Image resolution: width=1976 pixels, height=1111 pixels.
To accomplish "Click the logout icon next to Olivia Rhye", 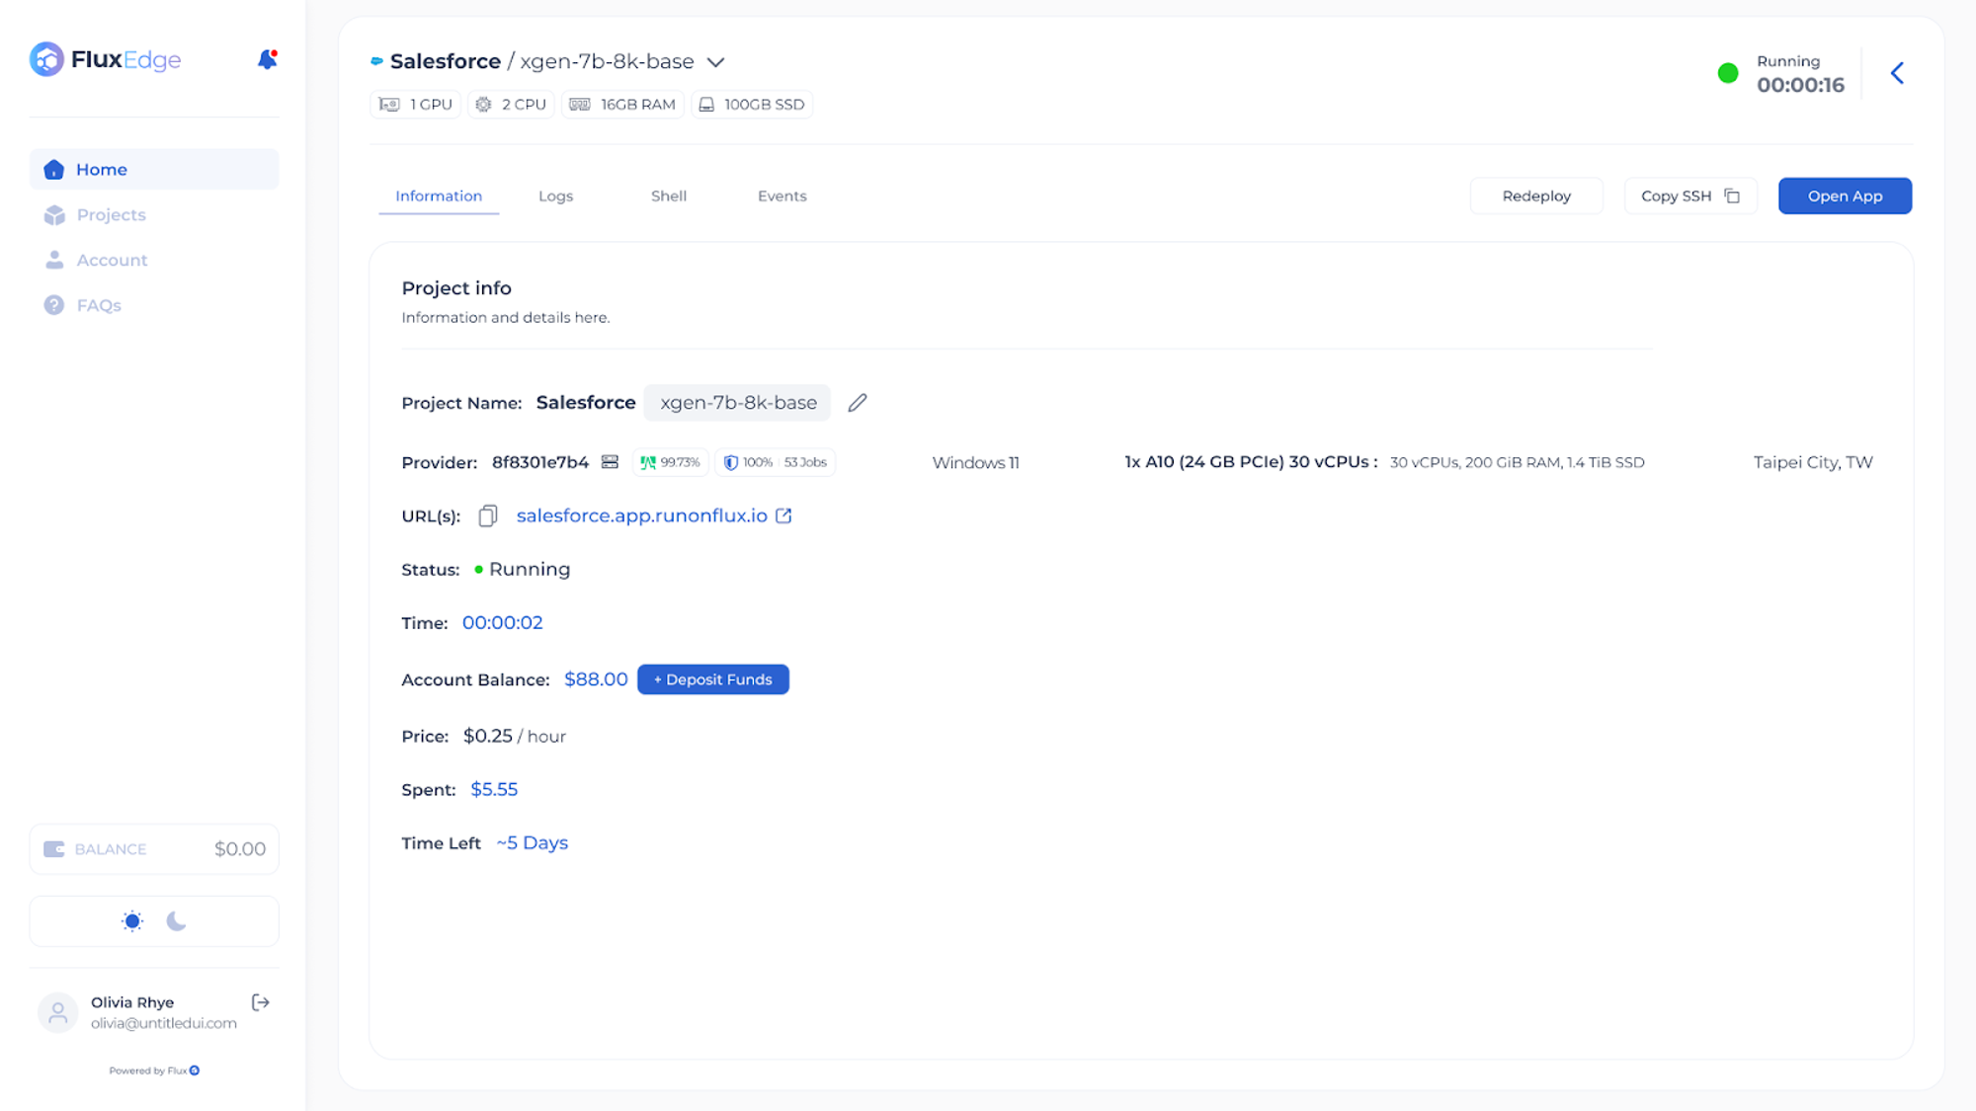I will click(x=261, y=1002).
